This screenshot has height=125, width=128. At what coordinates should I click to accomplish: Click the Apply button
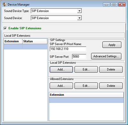pyautogui.click(x=112, y=45)
